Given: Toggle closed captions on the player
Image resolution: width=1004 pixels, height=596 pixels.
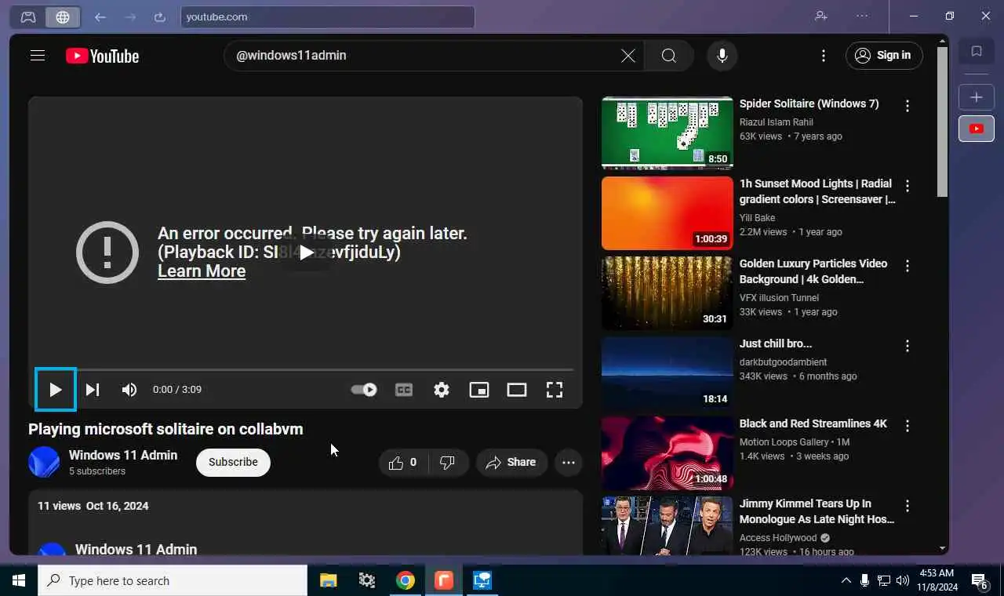Looking at the screenshot, I should click(x=404, y=390).
